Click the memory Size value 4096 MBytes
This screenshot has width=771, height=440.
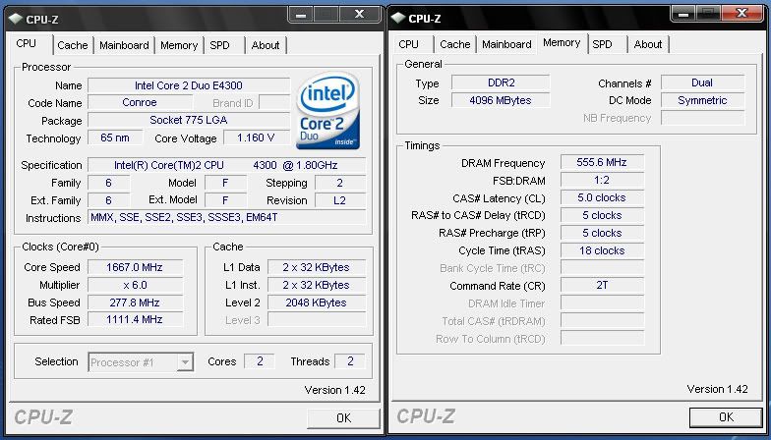tap(501, 100)
